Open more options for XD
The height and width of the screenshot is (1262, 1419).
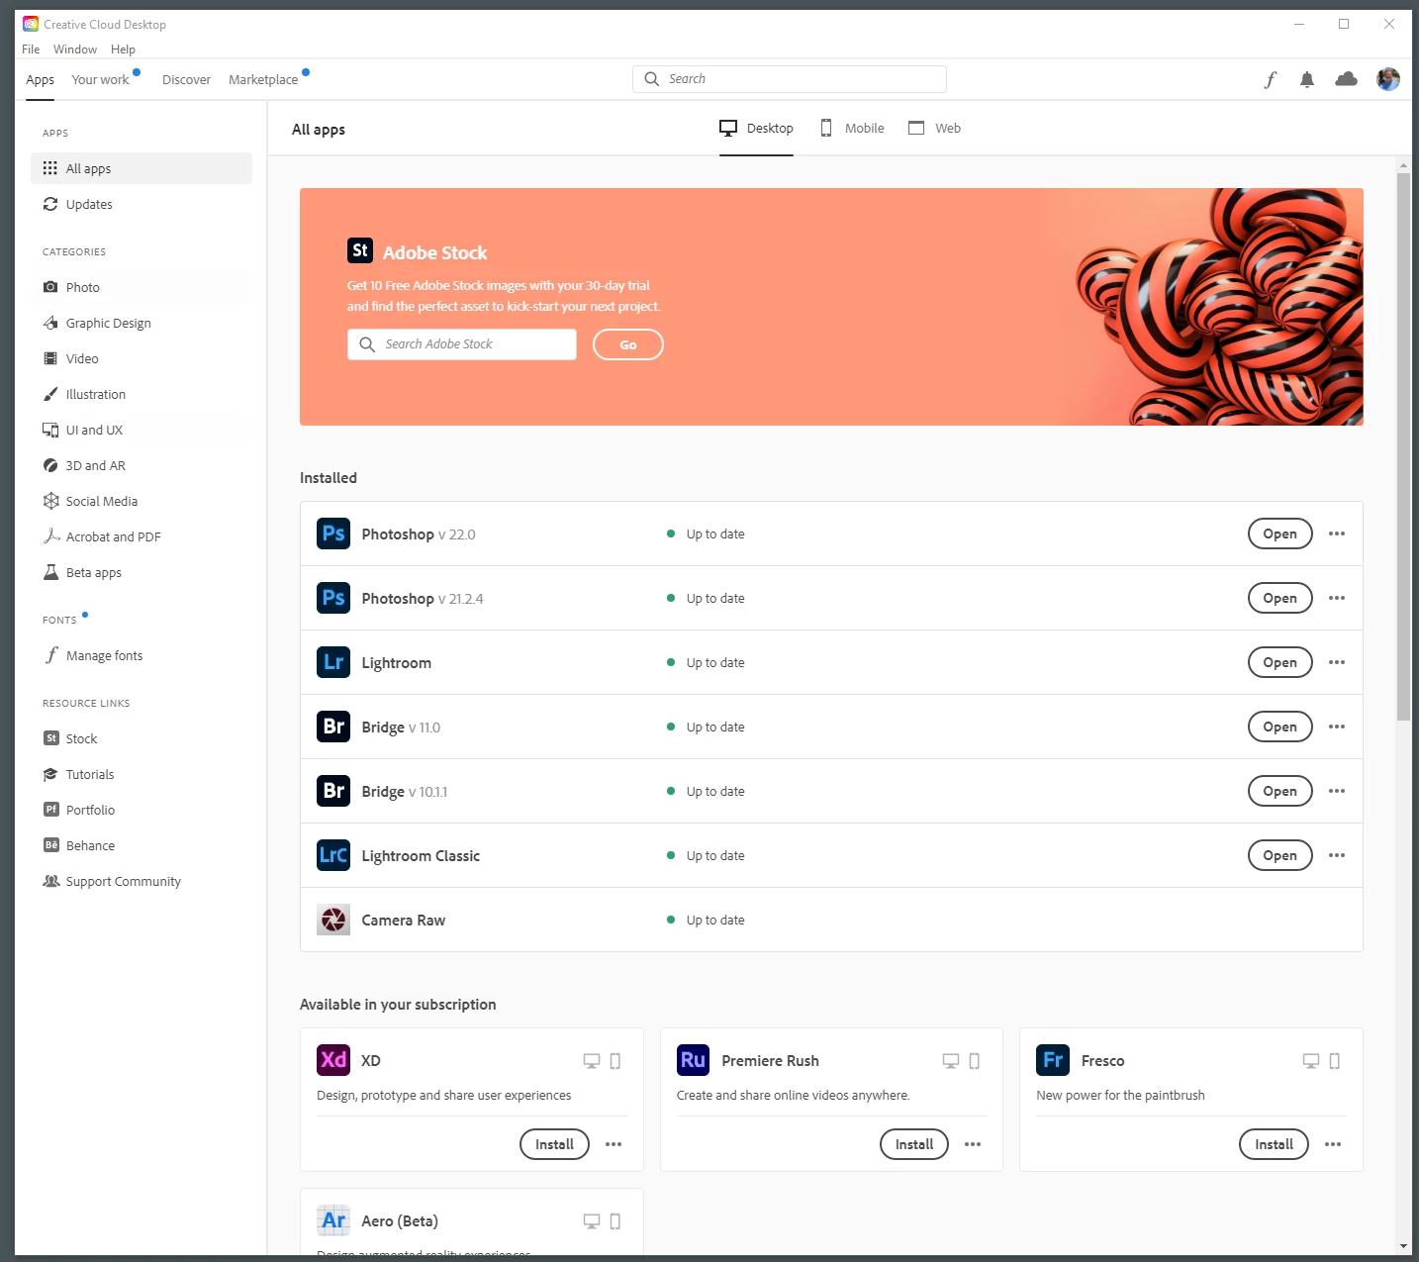614,1144
